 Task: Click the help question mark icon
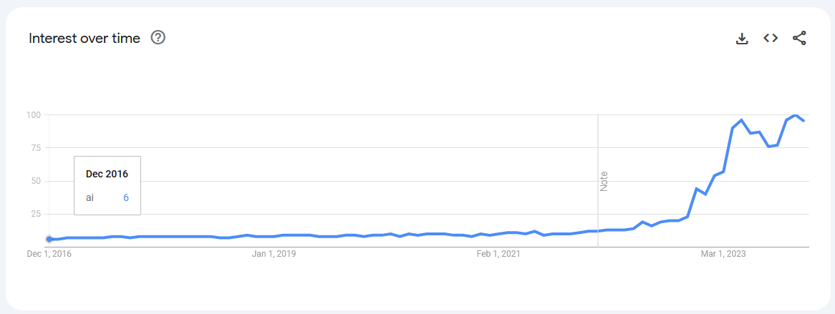click(x=158, y=38)
